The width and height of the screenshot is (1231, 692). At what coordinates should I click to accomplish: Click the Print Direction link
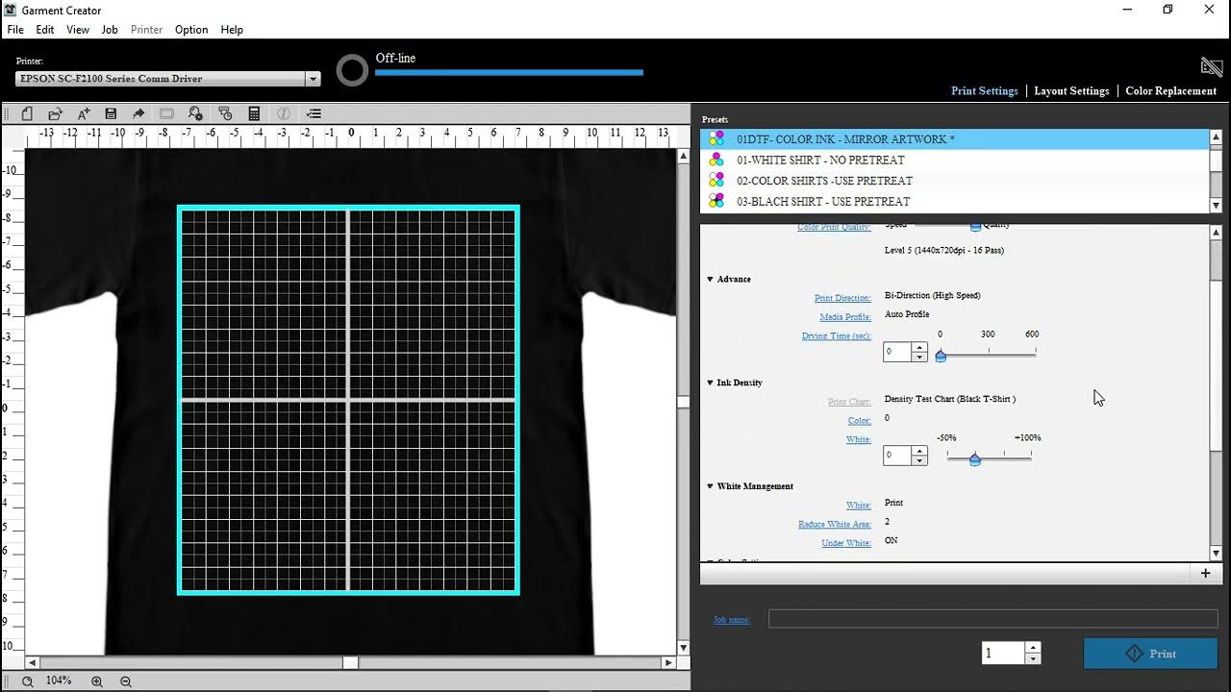click(x=842, y=298)
